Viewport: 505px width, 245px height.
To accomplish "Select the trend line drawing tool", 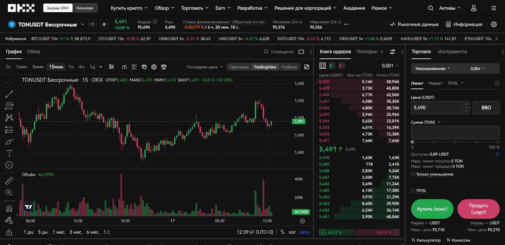I will tap(9, 94).
